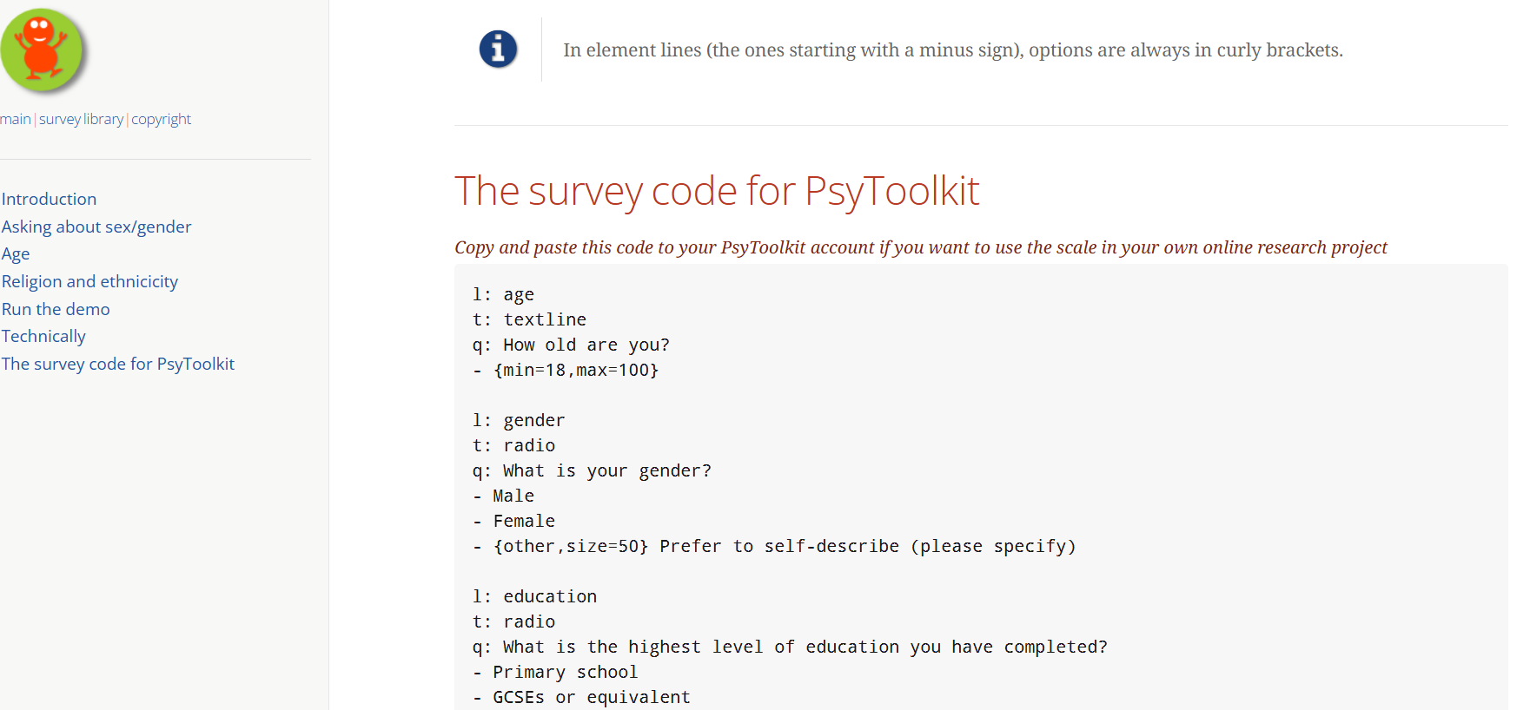The image size is (1530, 710).
Task: Open the copyright page link
Action: click(161, 119)
